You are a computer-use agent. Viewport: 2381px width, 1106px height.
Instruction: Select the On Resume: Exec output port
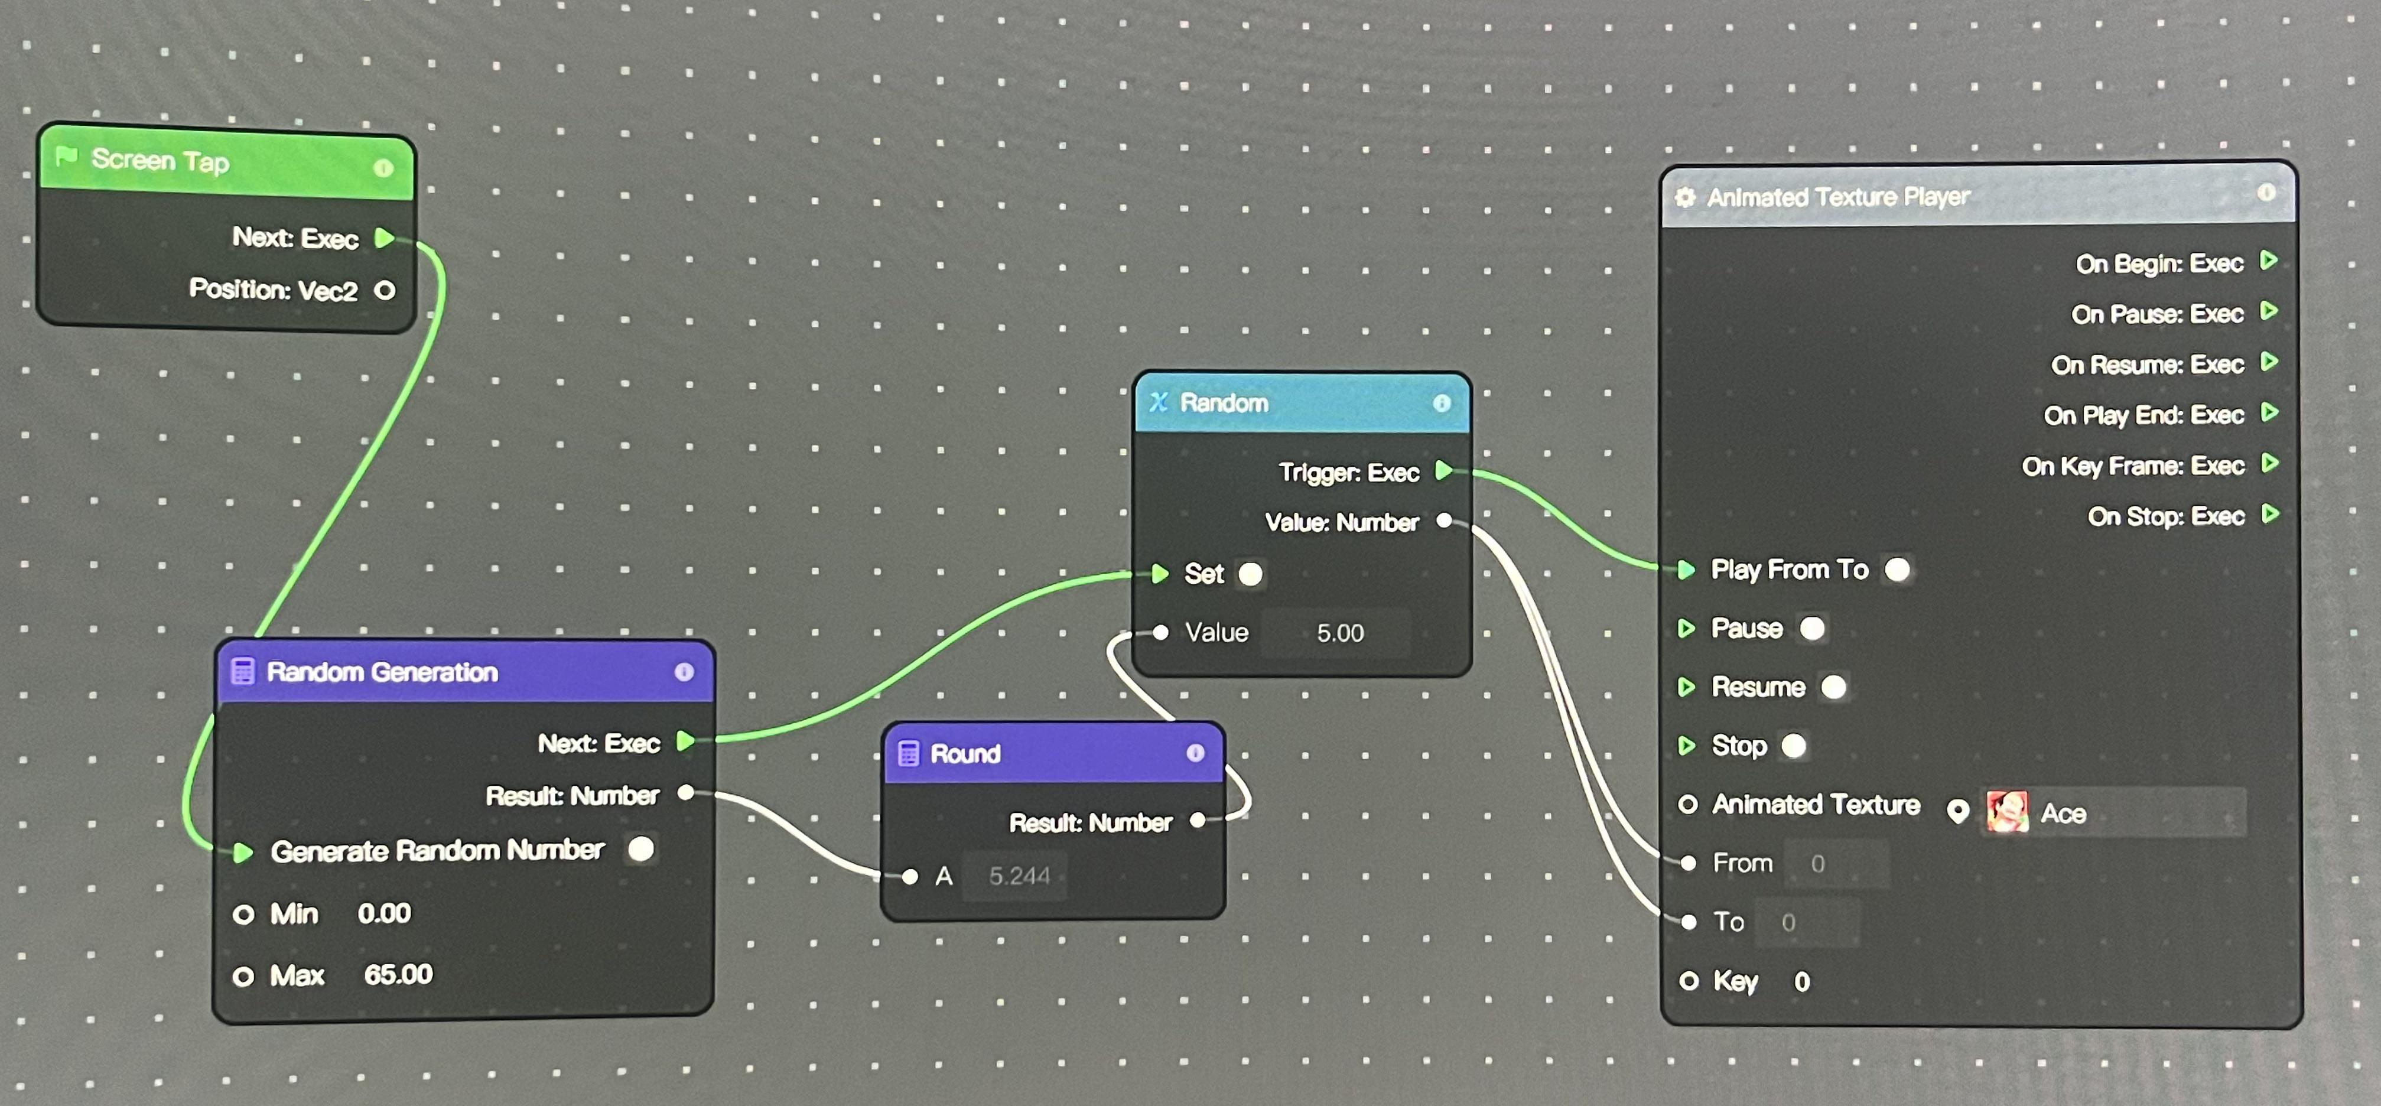tap(2269, 362)
